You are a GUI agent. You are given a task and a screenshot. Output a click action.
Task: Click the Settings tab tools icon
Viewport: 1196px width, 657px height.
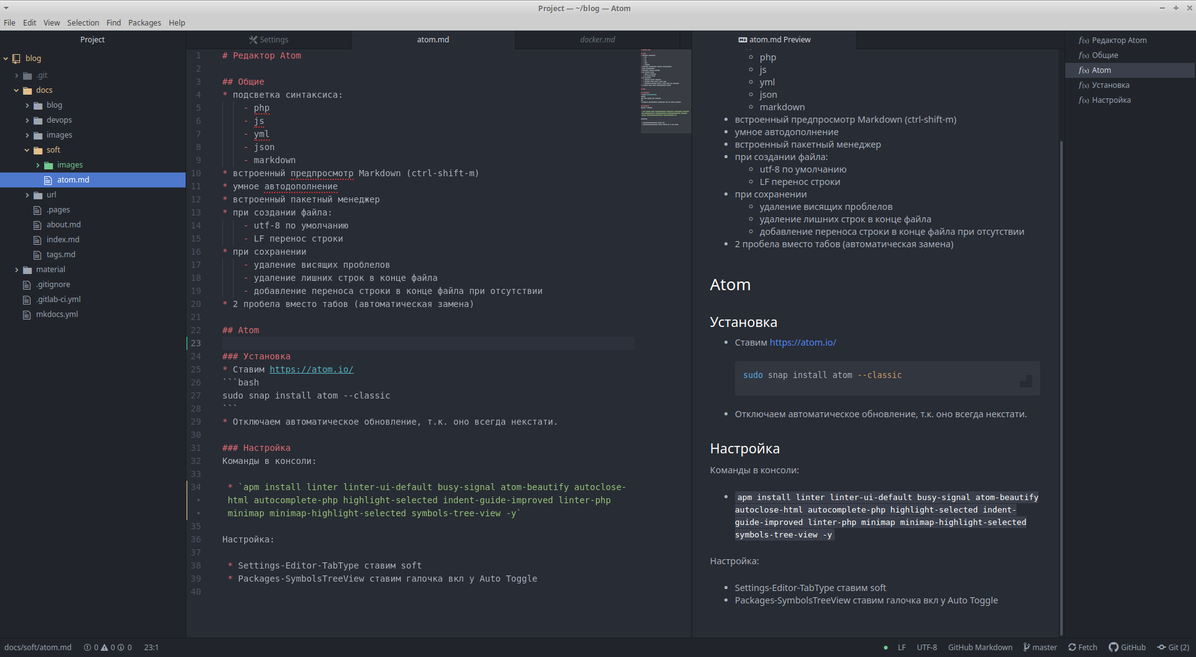pyautogui.click(x=253, y=40)
